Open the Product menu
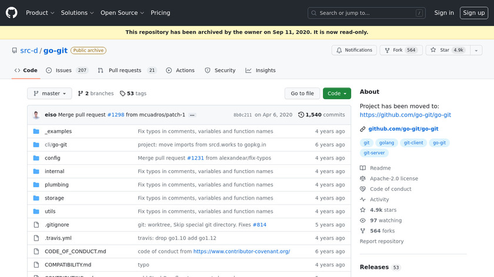 pyautogui.click(x=40, y=12)
